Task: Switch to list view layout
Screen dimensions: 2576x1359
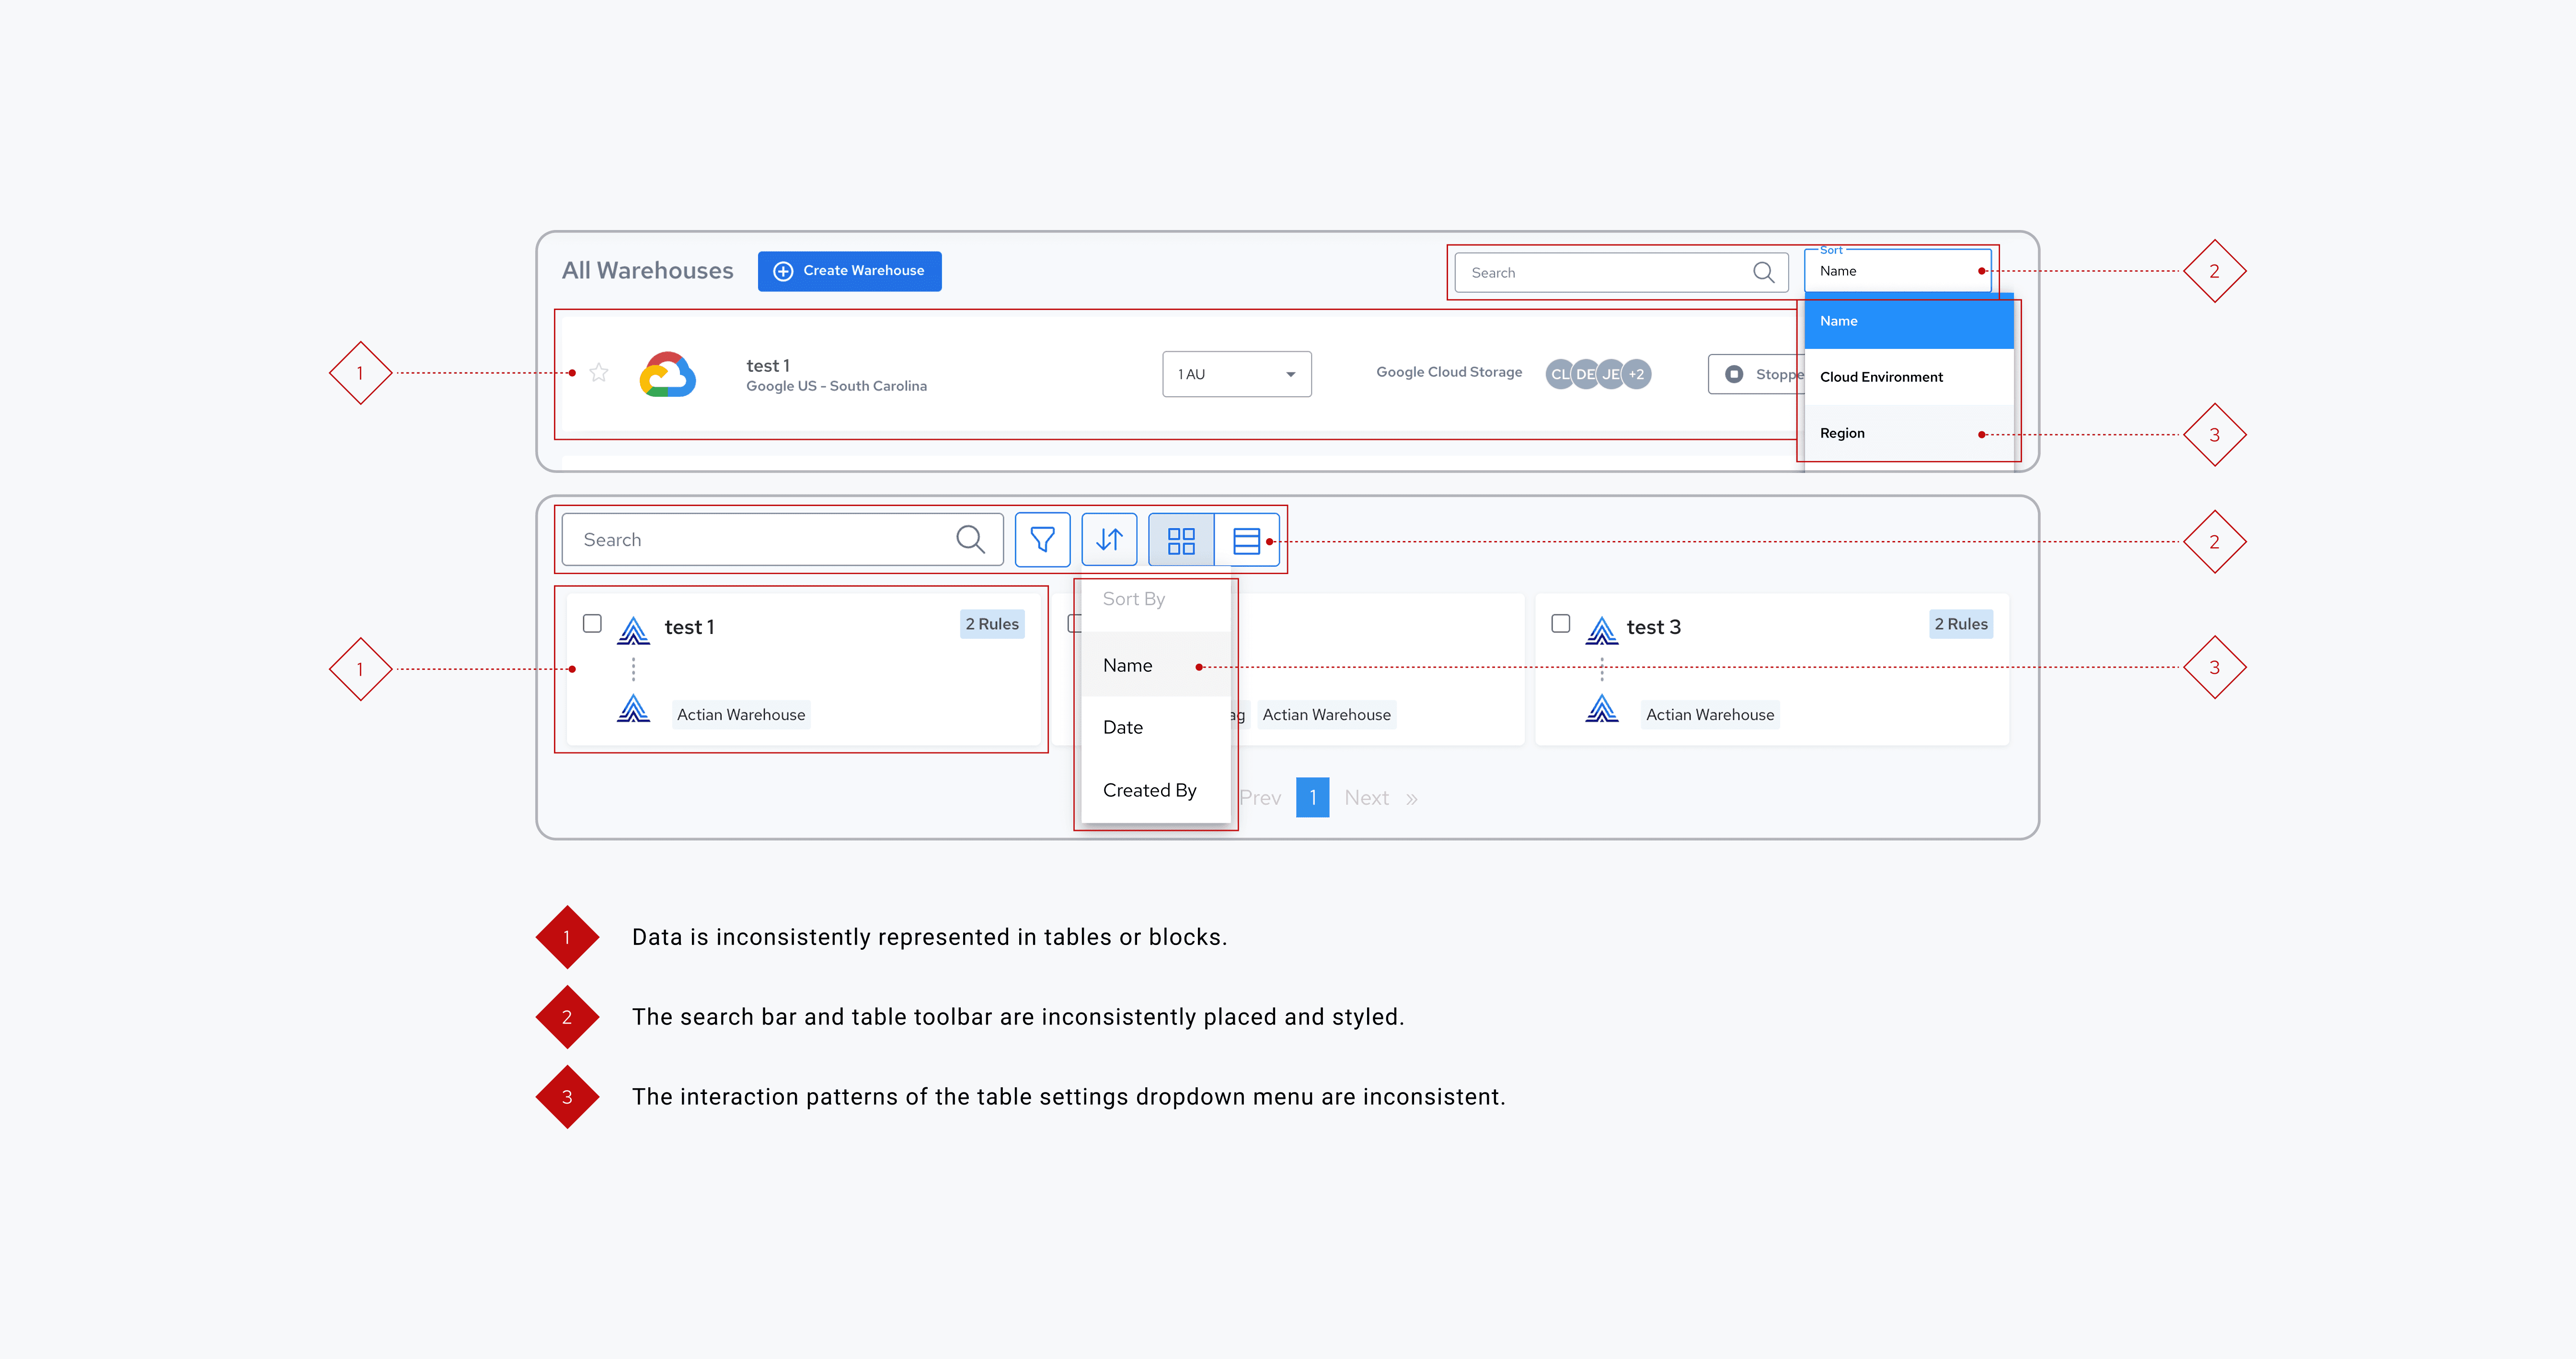Action: click(1245, 541)
